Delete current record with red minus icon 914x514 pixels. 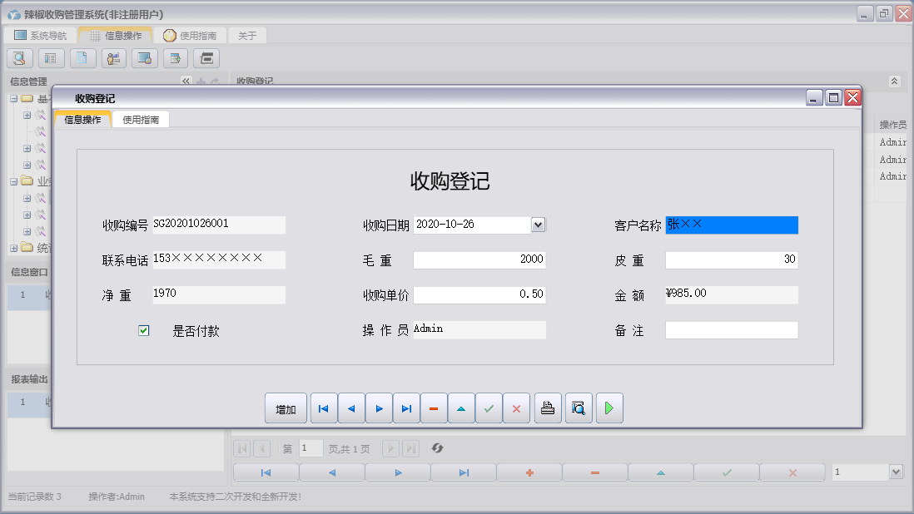click(434, 408)
